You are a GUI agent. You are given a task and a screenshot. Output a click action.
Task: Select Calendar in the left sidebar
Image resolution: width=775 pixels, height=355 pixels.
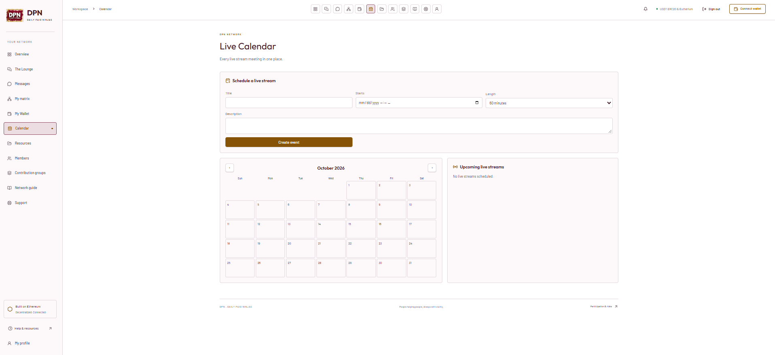click(x=30, y=128)
